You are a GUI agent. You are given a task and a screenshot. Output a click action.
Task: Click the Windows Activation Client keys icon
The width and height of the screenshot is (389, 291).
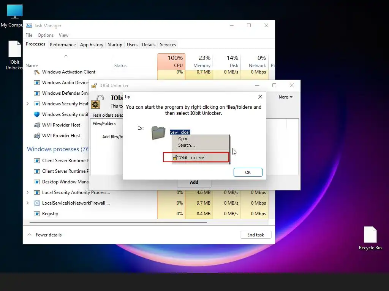coord(37,72)
